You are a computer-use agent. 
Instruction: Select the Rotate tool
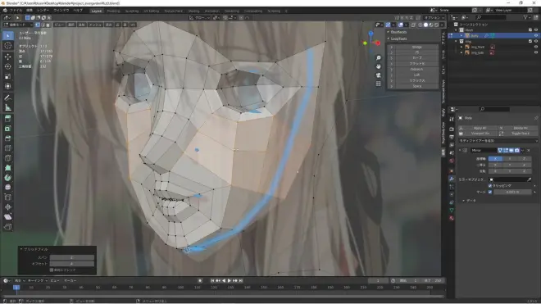(8, 66)
